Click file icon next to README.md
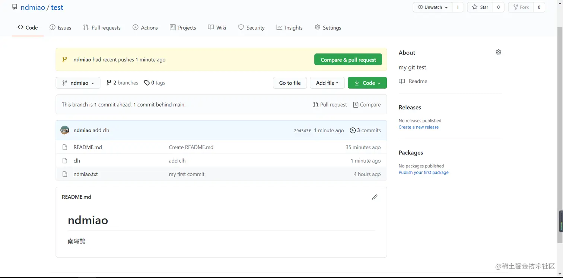 [65, 147]
